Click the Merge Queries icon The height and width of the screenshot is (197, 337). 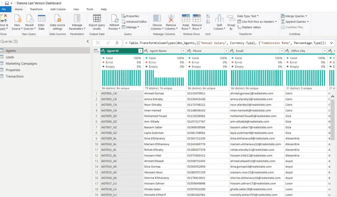tap(283, 16)
